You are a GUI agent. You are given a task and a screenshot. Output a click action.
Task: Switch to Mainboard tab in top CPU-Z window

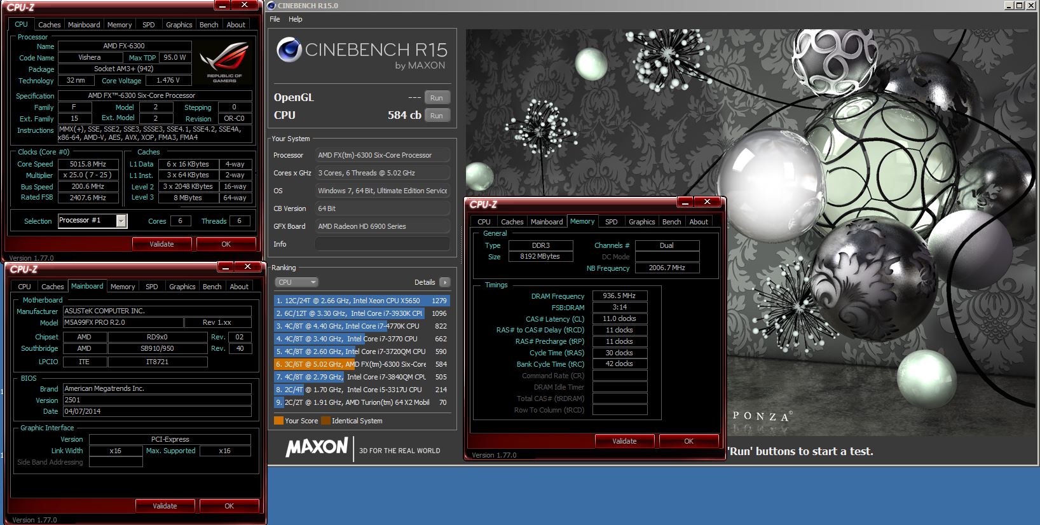point(84,25)
